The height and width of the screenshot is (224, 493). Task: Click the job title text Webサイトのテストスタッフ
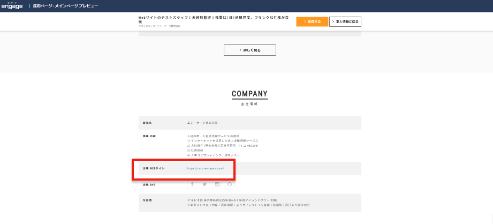pyautogui.click(x=214, y=20)
